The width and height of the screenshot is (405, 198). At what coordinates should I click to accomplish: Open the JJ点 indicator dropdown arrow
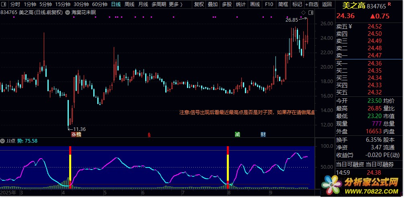click(3, 141)
